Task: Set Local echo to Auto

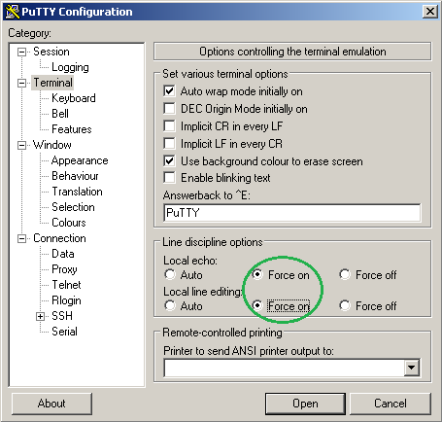Action: 170,274
